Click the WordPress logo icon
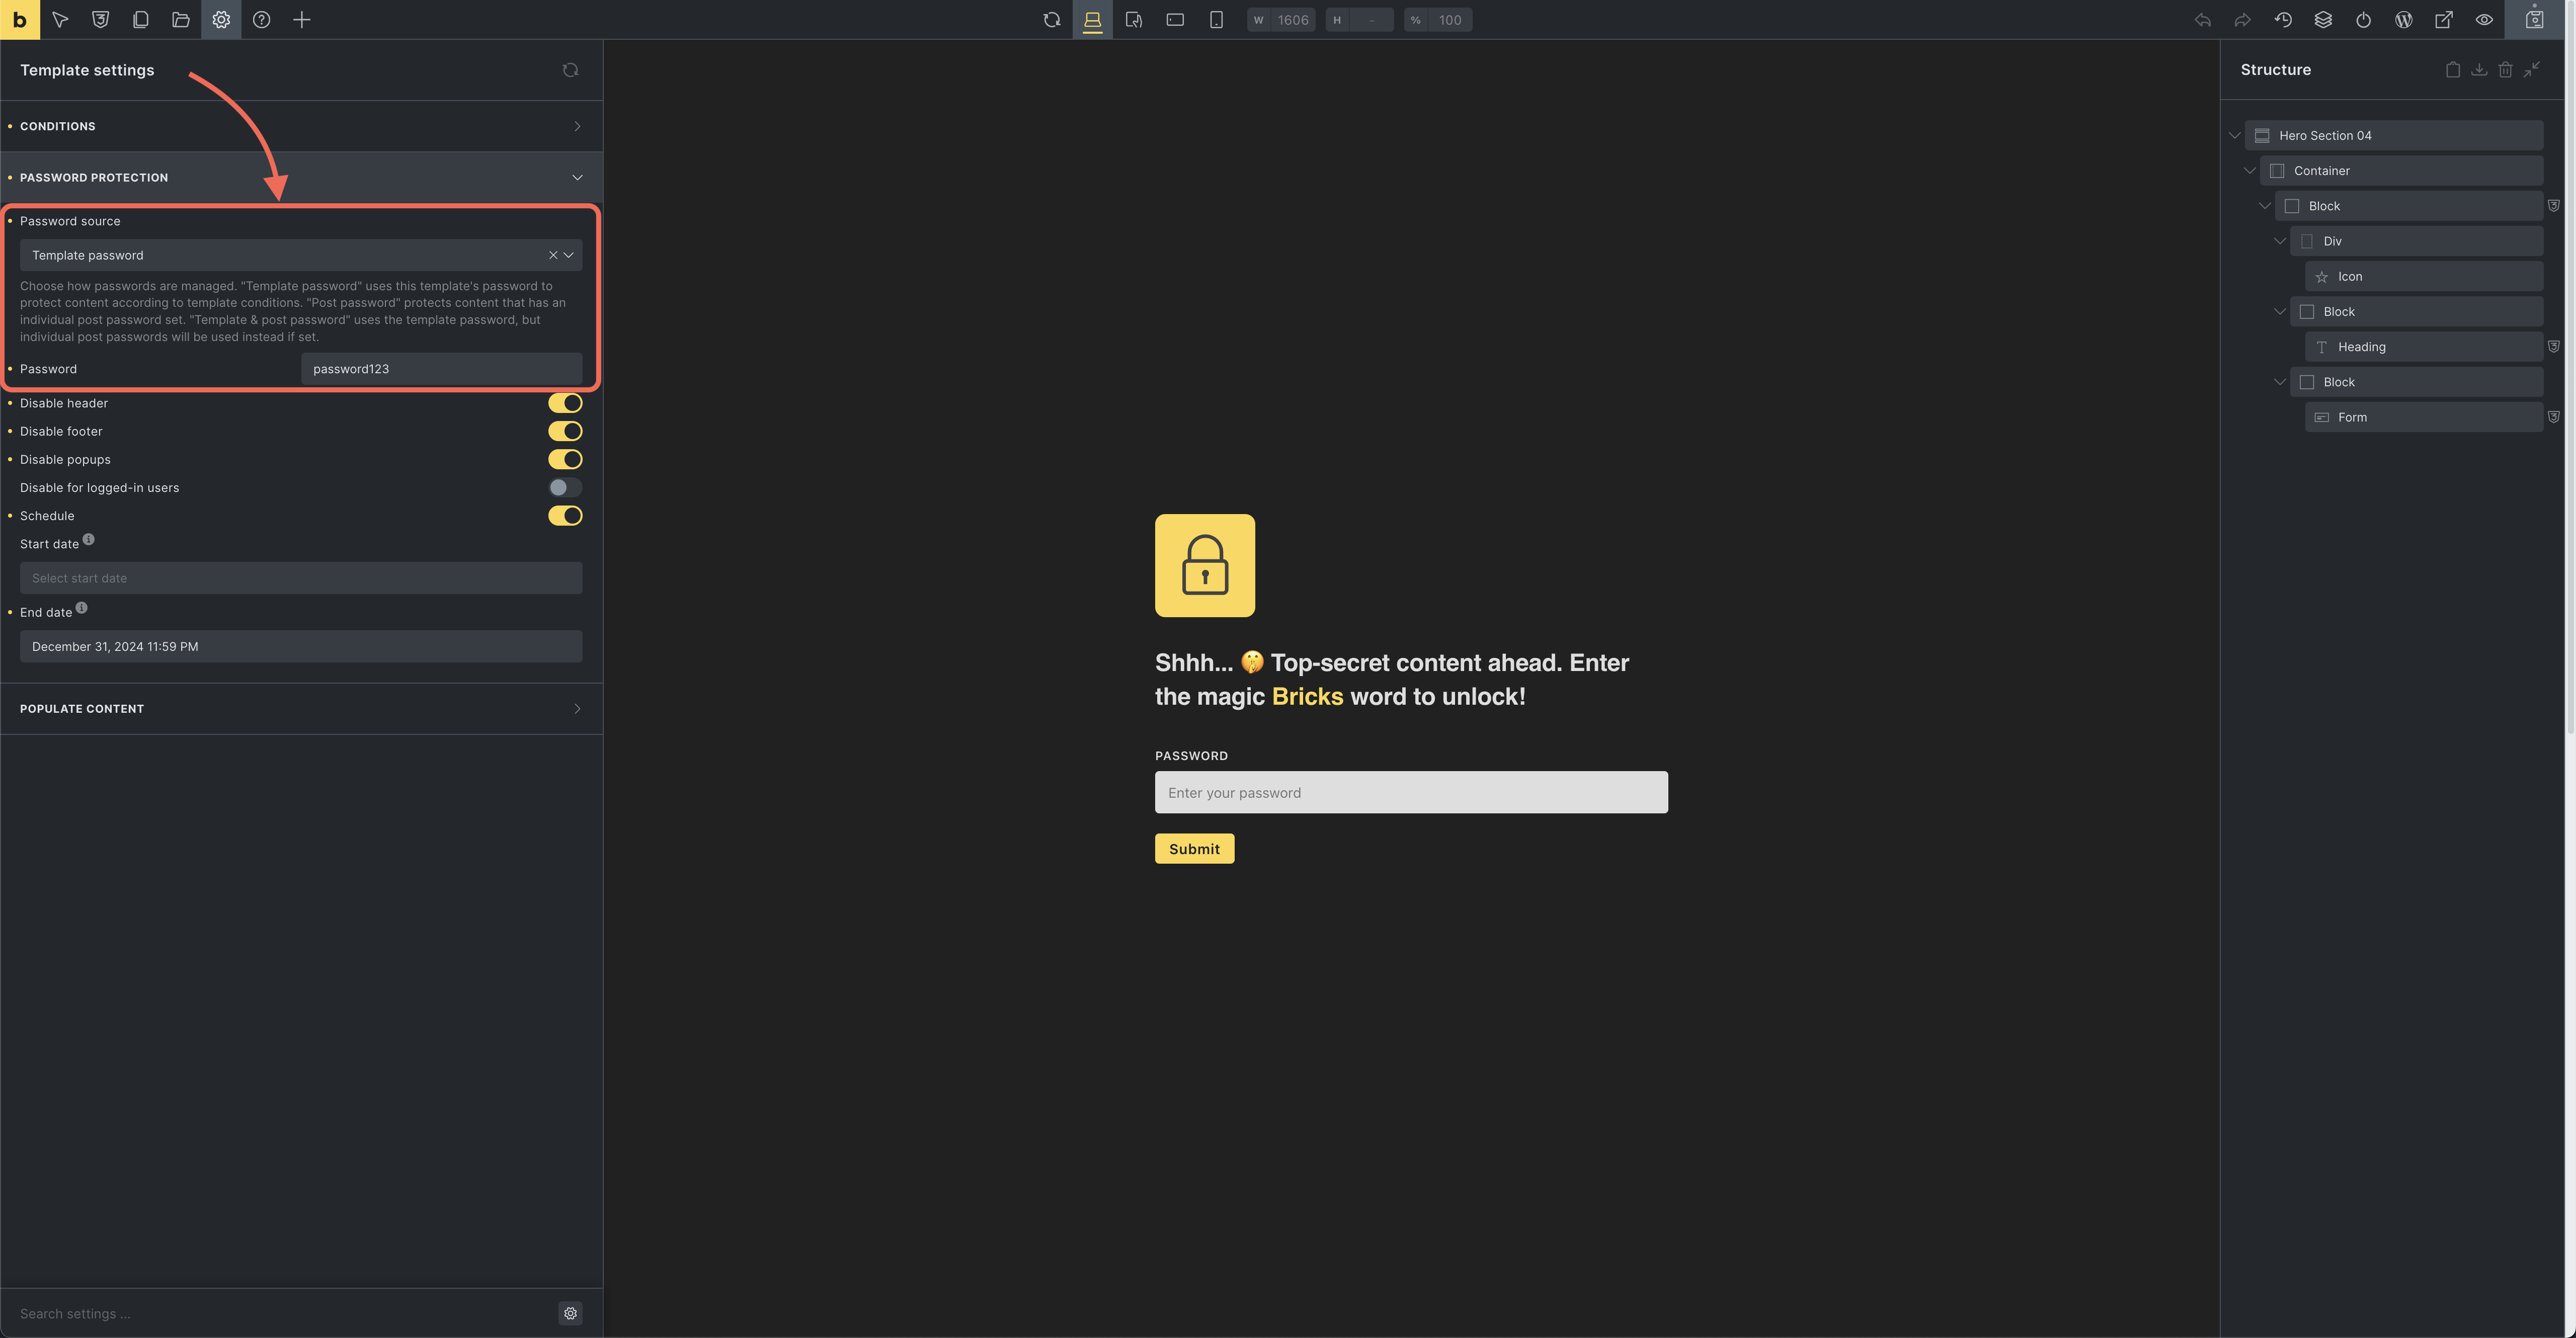This screenshot has width=2576, height=1338. coord(2403,20)
